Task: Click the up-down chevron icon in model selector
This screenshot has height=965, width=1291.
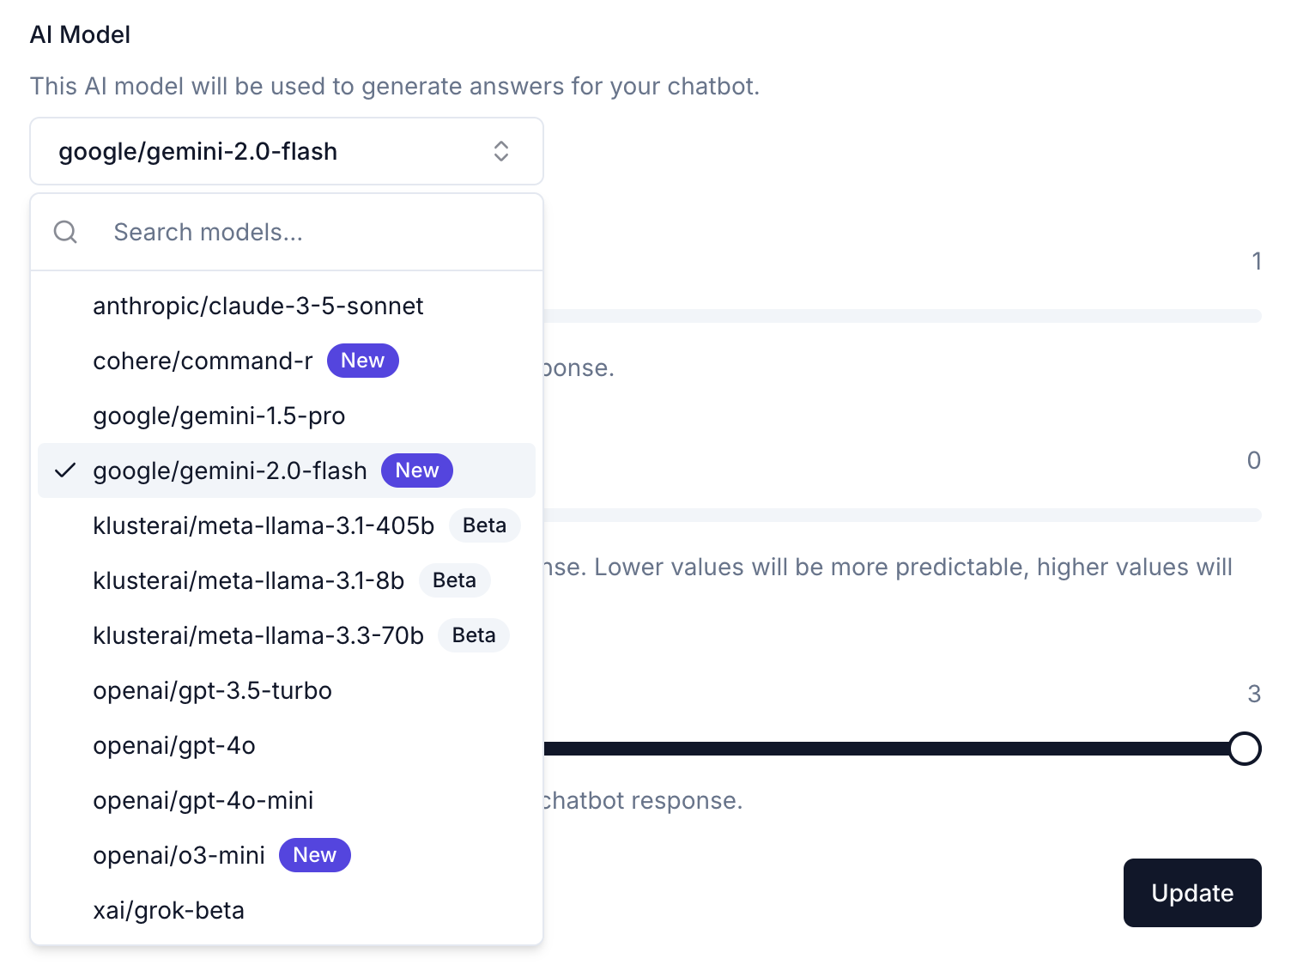Action: pos(501,151)
